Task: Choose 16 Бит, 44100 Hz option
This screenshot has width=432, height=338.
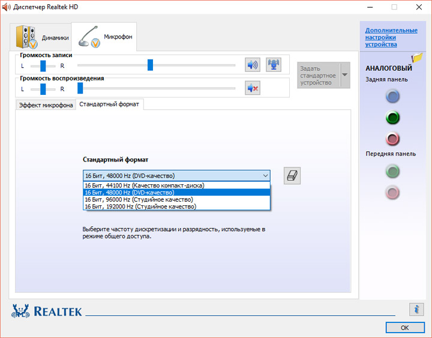Action: (x=176, y=186)
